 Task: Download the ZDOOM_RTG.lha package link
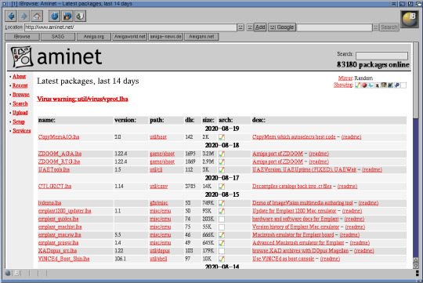point(59,161)
